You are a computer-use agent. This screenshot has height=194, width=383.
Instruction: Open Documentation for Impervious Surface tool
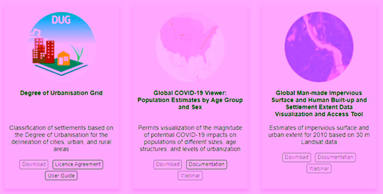pyautogui.click(x=335, y=157)
